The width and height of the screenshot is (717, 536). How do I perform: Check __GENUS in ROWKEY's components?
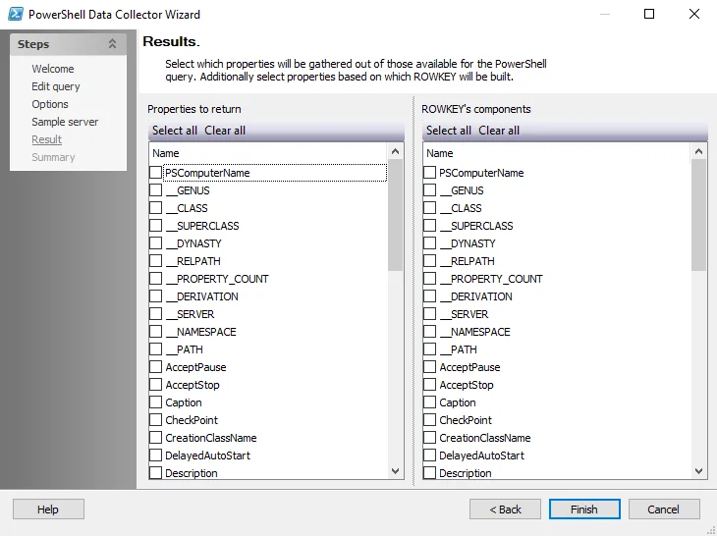(430, 190)
